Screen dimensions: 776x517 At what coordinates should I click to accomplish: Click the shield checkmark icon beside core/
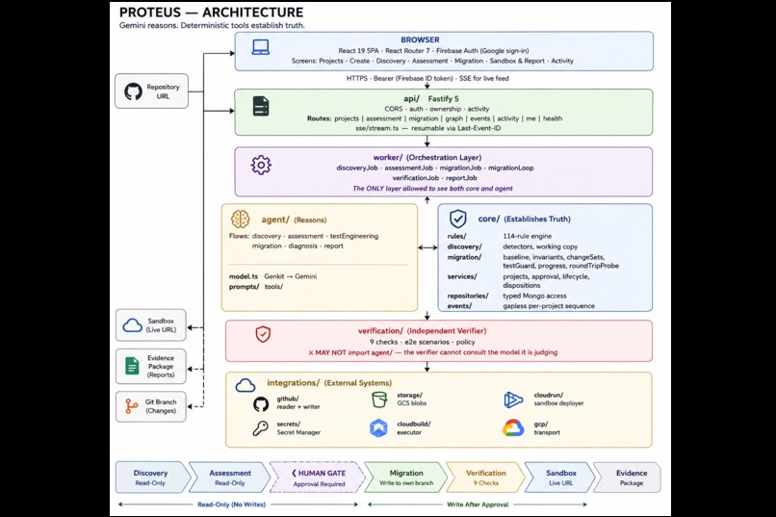tap(457, 219)
